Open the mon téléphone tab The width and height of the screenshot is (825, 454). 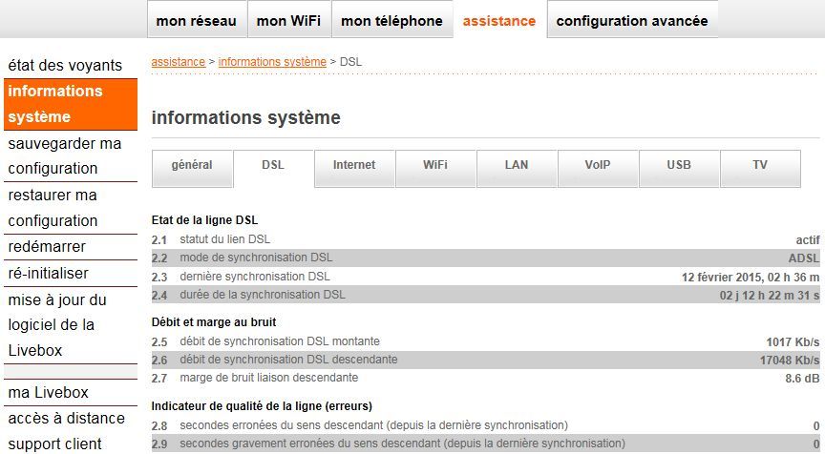[x=391, y=20]
